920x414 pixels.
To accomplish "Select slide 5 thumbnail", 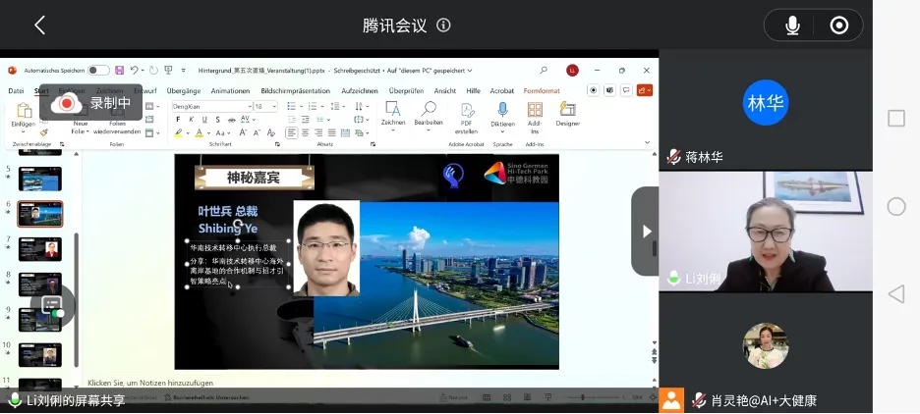I will pyautogui.click(x=40, y=179).
